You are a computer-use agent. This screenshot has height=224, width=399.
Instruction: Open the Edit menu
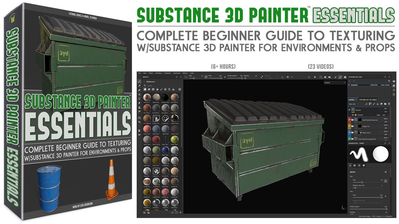point(145,73)
